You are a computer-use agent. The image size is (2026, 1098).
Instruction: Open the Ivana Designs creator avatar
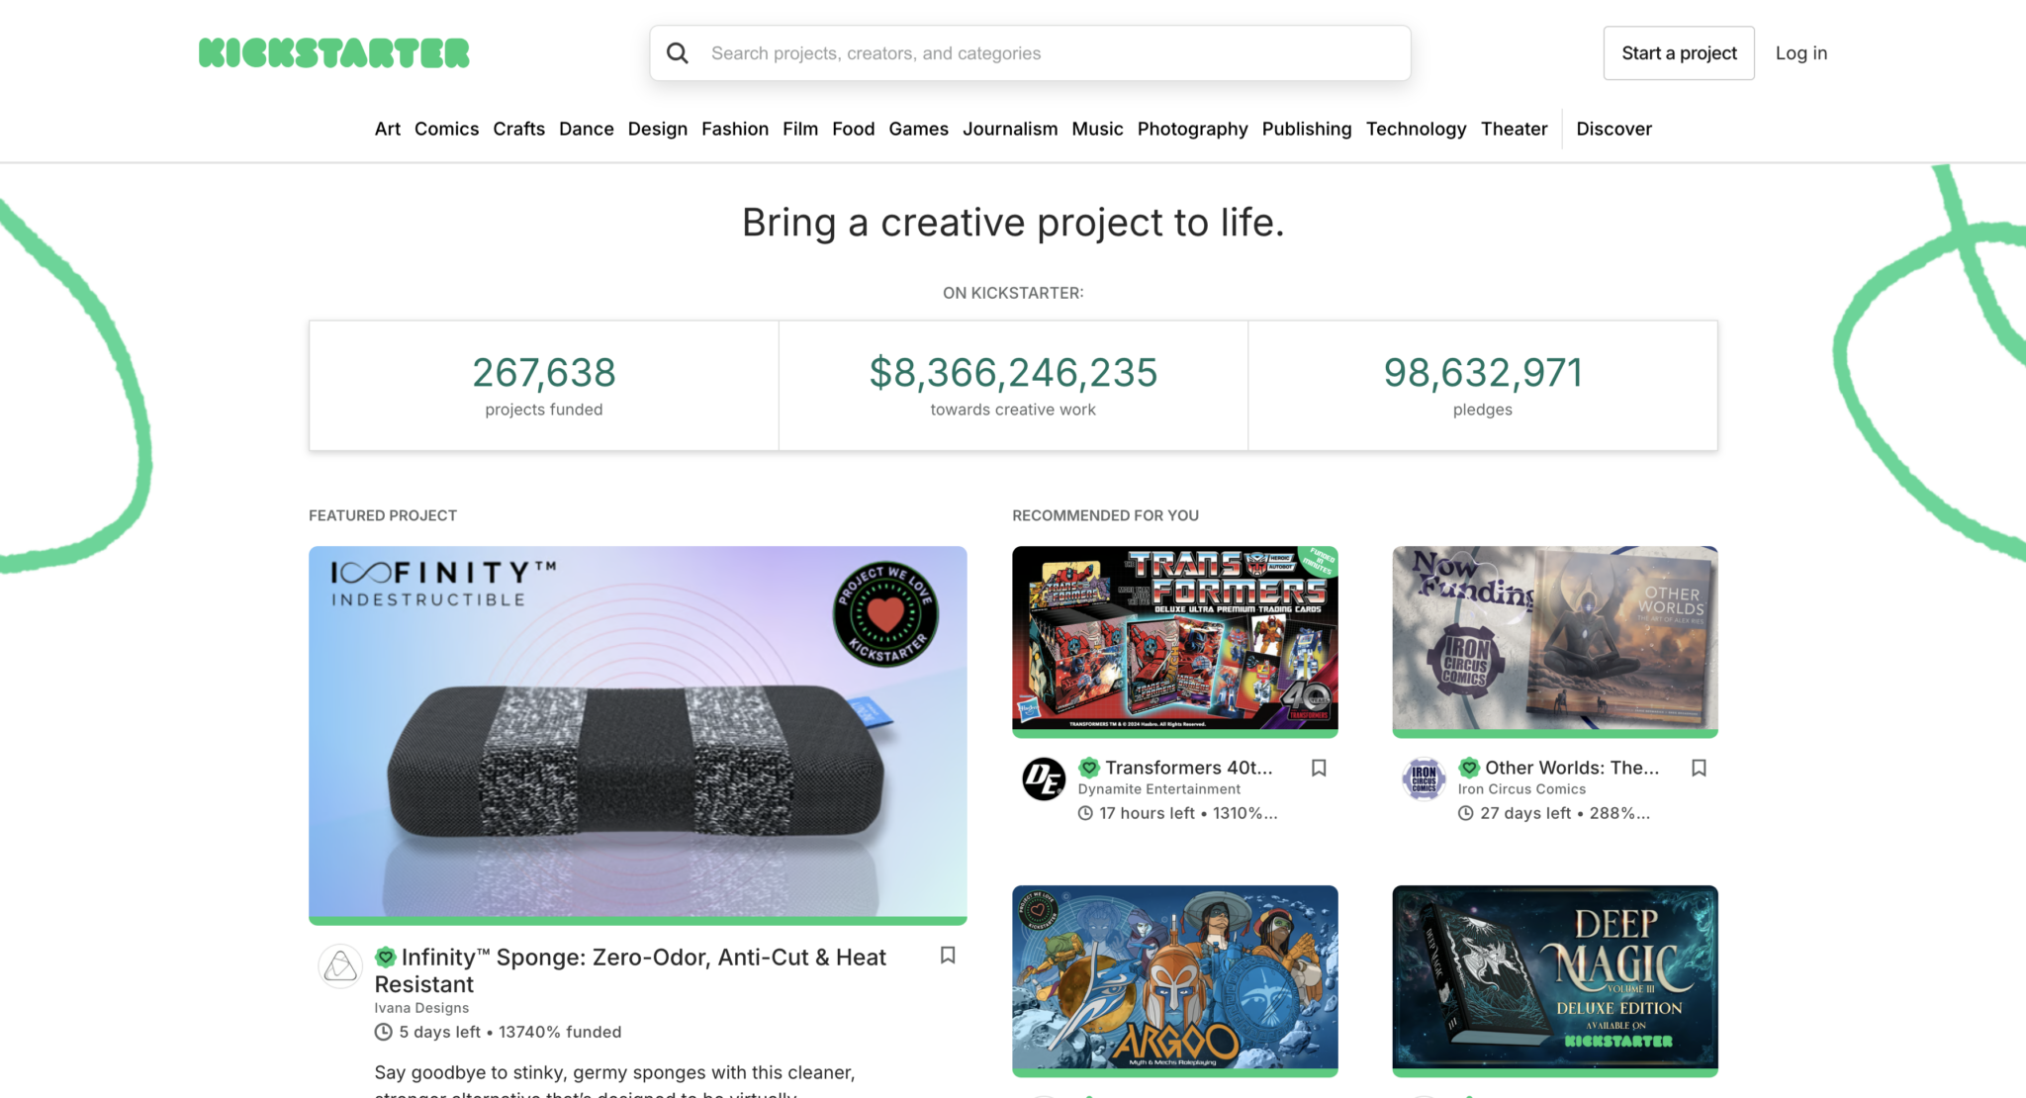point(340,965)
